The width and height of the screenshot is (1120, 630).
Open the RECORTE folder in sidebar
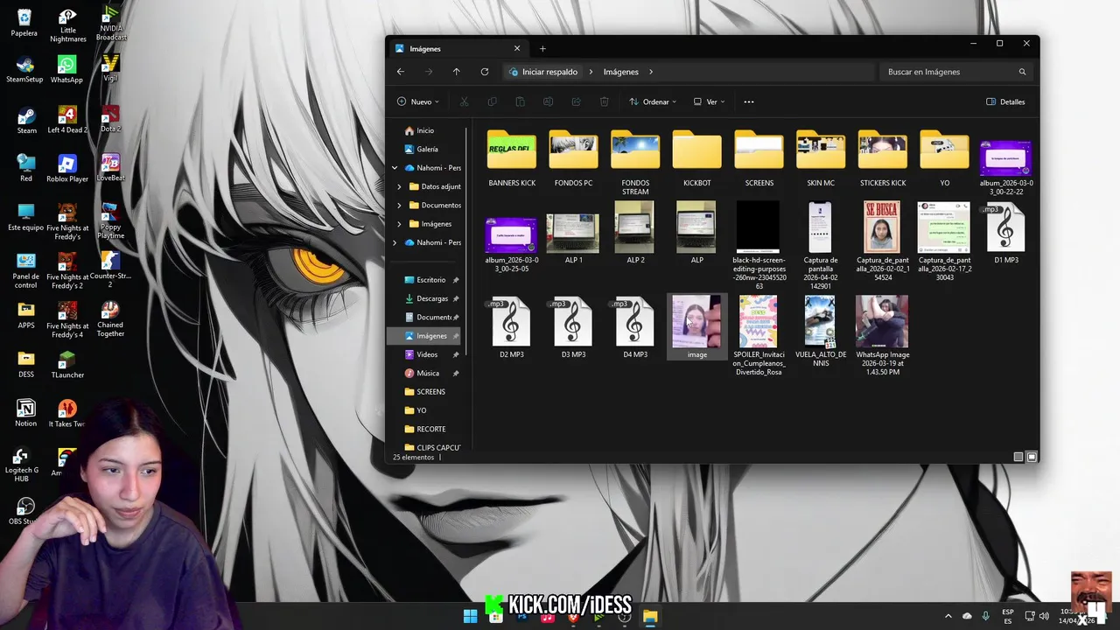pyautogui.click(x=430, y=429)
